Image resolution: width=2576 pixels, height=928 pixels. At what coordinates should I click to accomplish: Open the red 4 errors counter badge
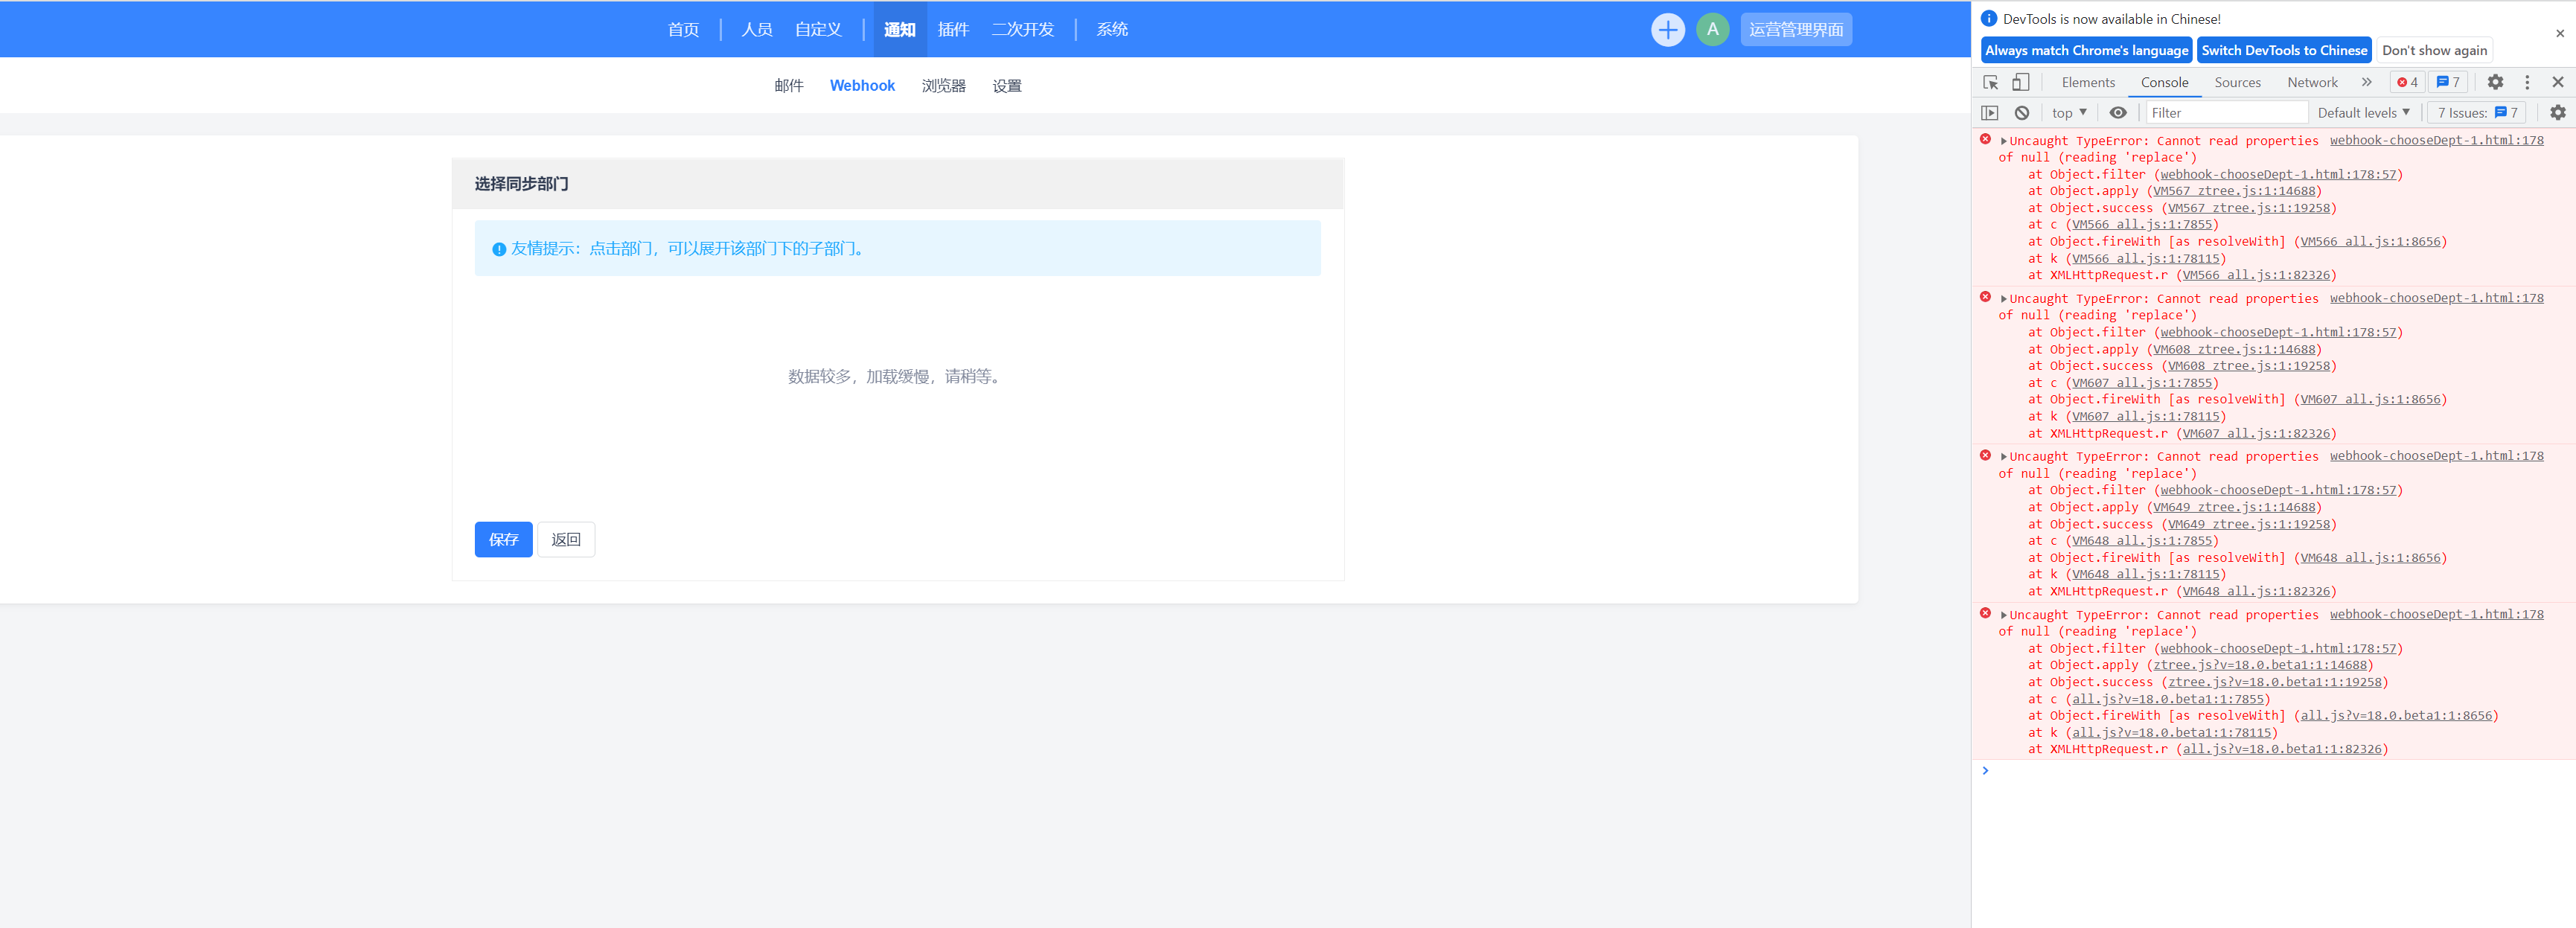coord(2407,82)
